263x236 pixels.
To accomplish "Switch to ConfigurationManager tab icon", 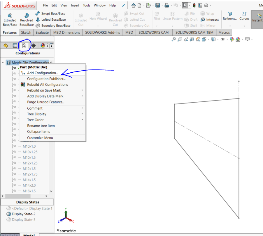I will pyautogui.click(x=24, y=45).
